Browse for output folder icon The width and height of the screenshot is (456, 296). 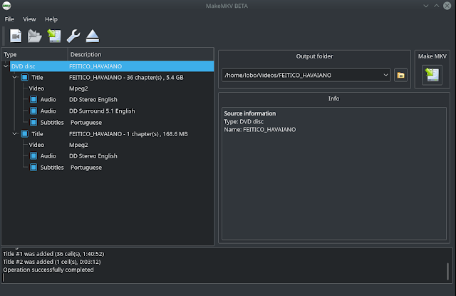pyautogui.click(x=400, y=75)
